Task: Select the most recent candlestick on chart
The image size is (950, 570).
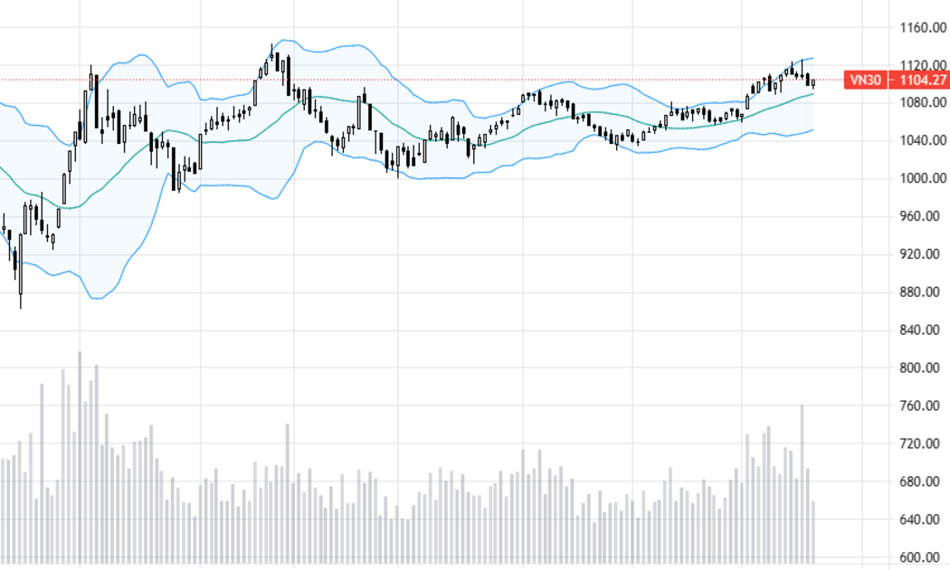Action: [x=813, y=83]
